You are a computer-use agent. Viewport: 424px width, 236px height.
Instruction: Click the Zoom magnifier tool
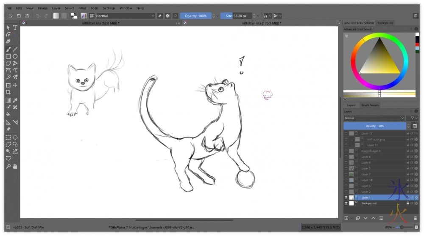pyautogui.click(x=8, y=167)
